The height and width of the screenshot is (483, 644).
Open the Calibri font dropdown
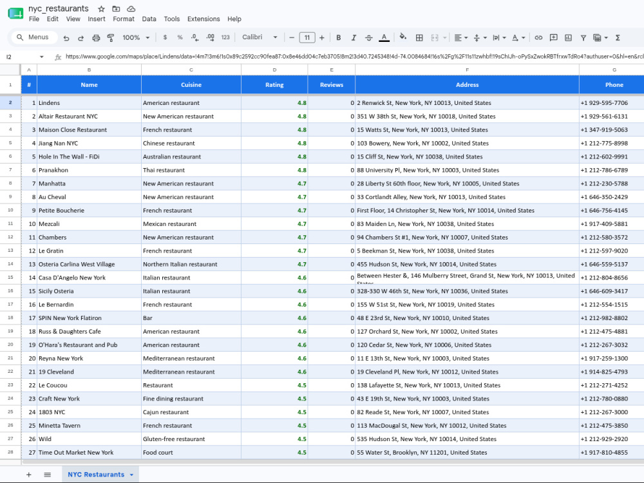click(x=260, y=37)
